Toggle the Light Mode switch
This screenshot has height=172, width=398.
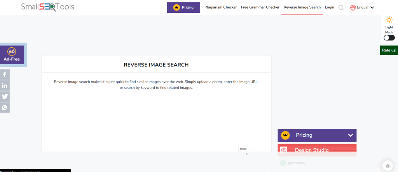389,38
